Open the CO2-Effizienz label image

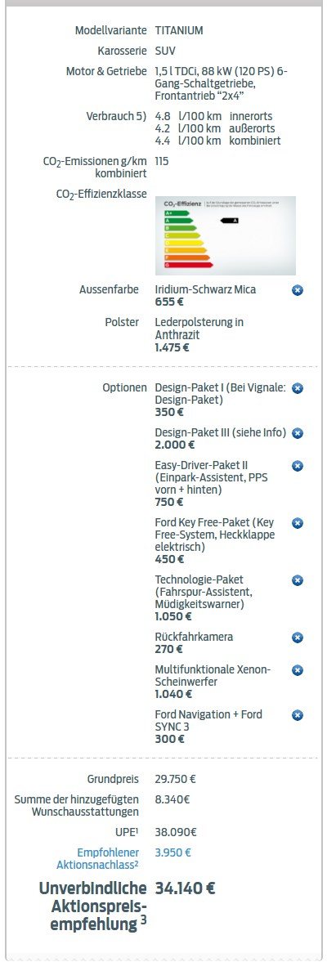click(x=225, y=235)
